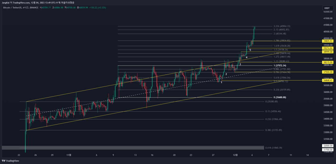Click the 11월 date on time axis
This screenshot has width=336, height=164.
pyautogui.click(x=69, y=155)
